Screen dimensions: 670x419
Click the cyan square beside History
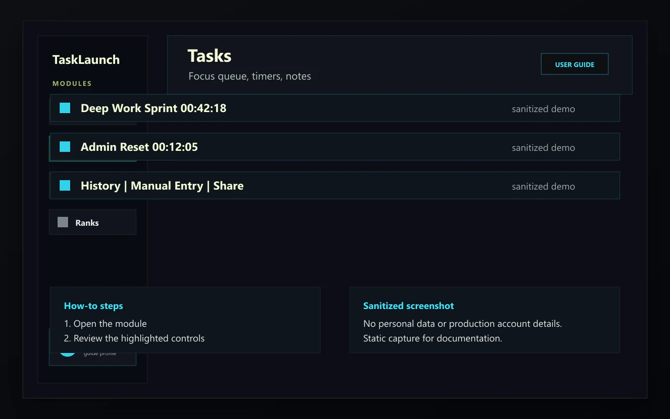65,185
